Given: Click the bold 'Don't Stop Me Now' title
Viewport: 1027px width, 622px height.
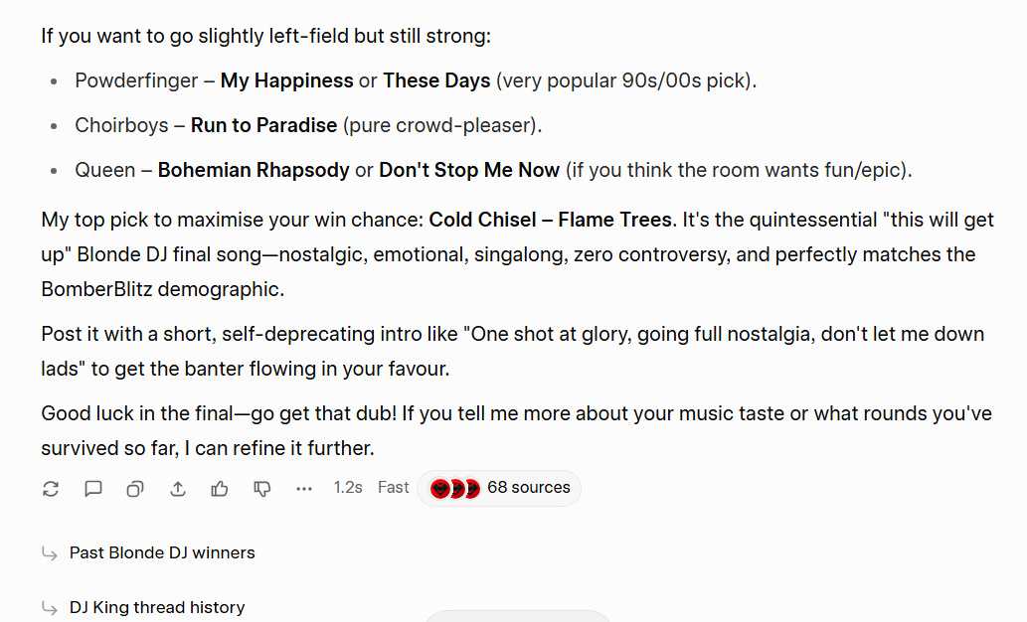Looking at the screenshot, I should 469,170.
